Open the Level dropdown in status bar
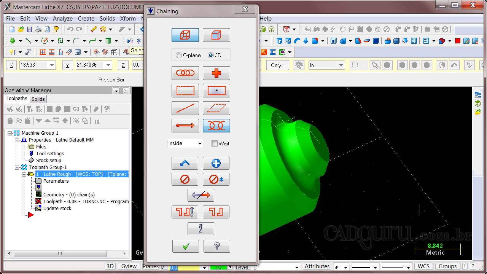487x274 pixels. [x=297, y=267]
